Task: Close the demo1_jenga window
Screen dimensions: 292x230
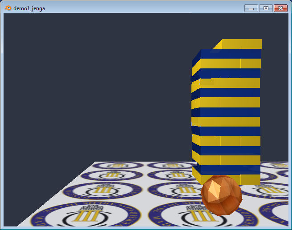Action: [x=280, y=8]
